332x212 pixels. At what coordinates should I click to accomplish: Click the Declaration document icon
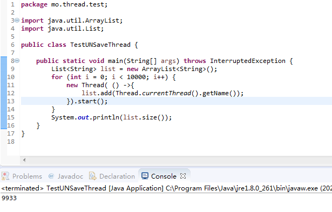coord(92,176)
